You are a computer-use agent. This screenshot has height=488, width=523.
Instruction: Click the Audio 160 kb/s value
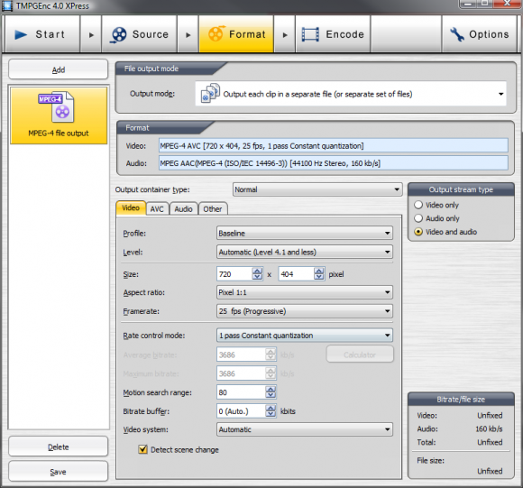[489, 428]
